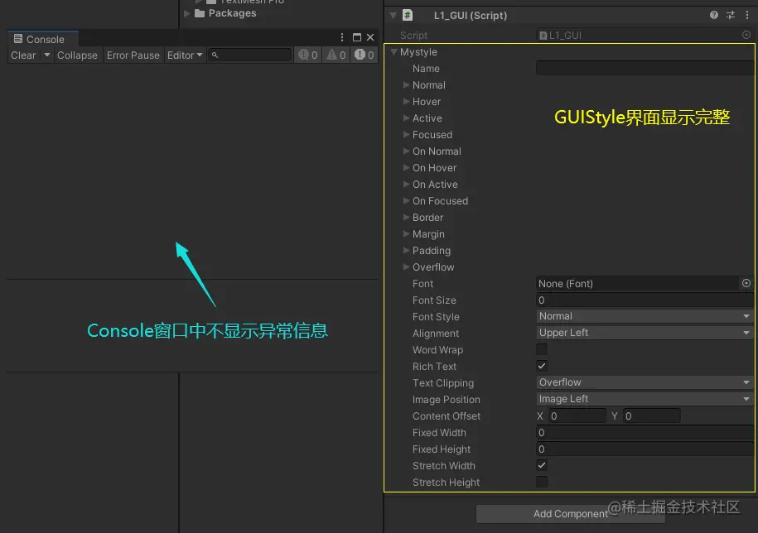Toggle Console info message count filter
This screenshot has height=533, width=758.
tap(307, 55)
